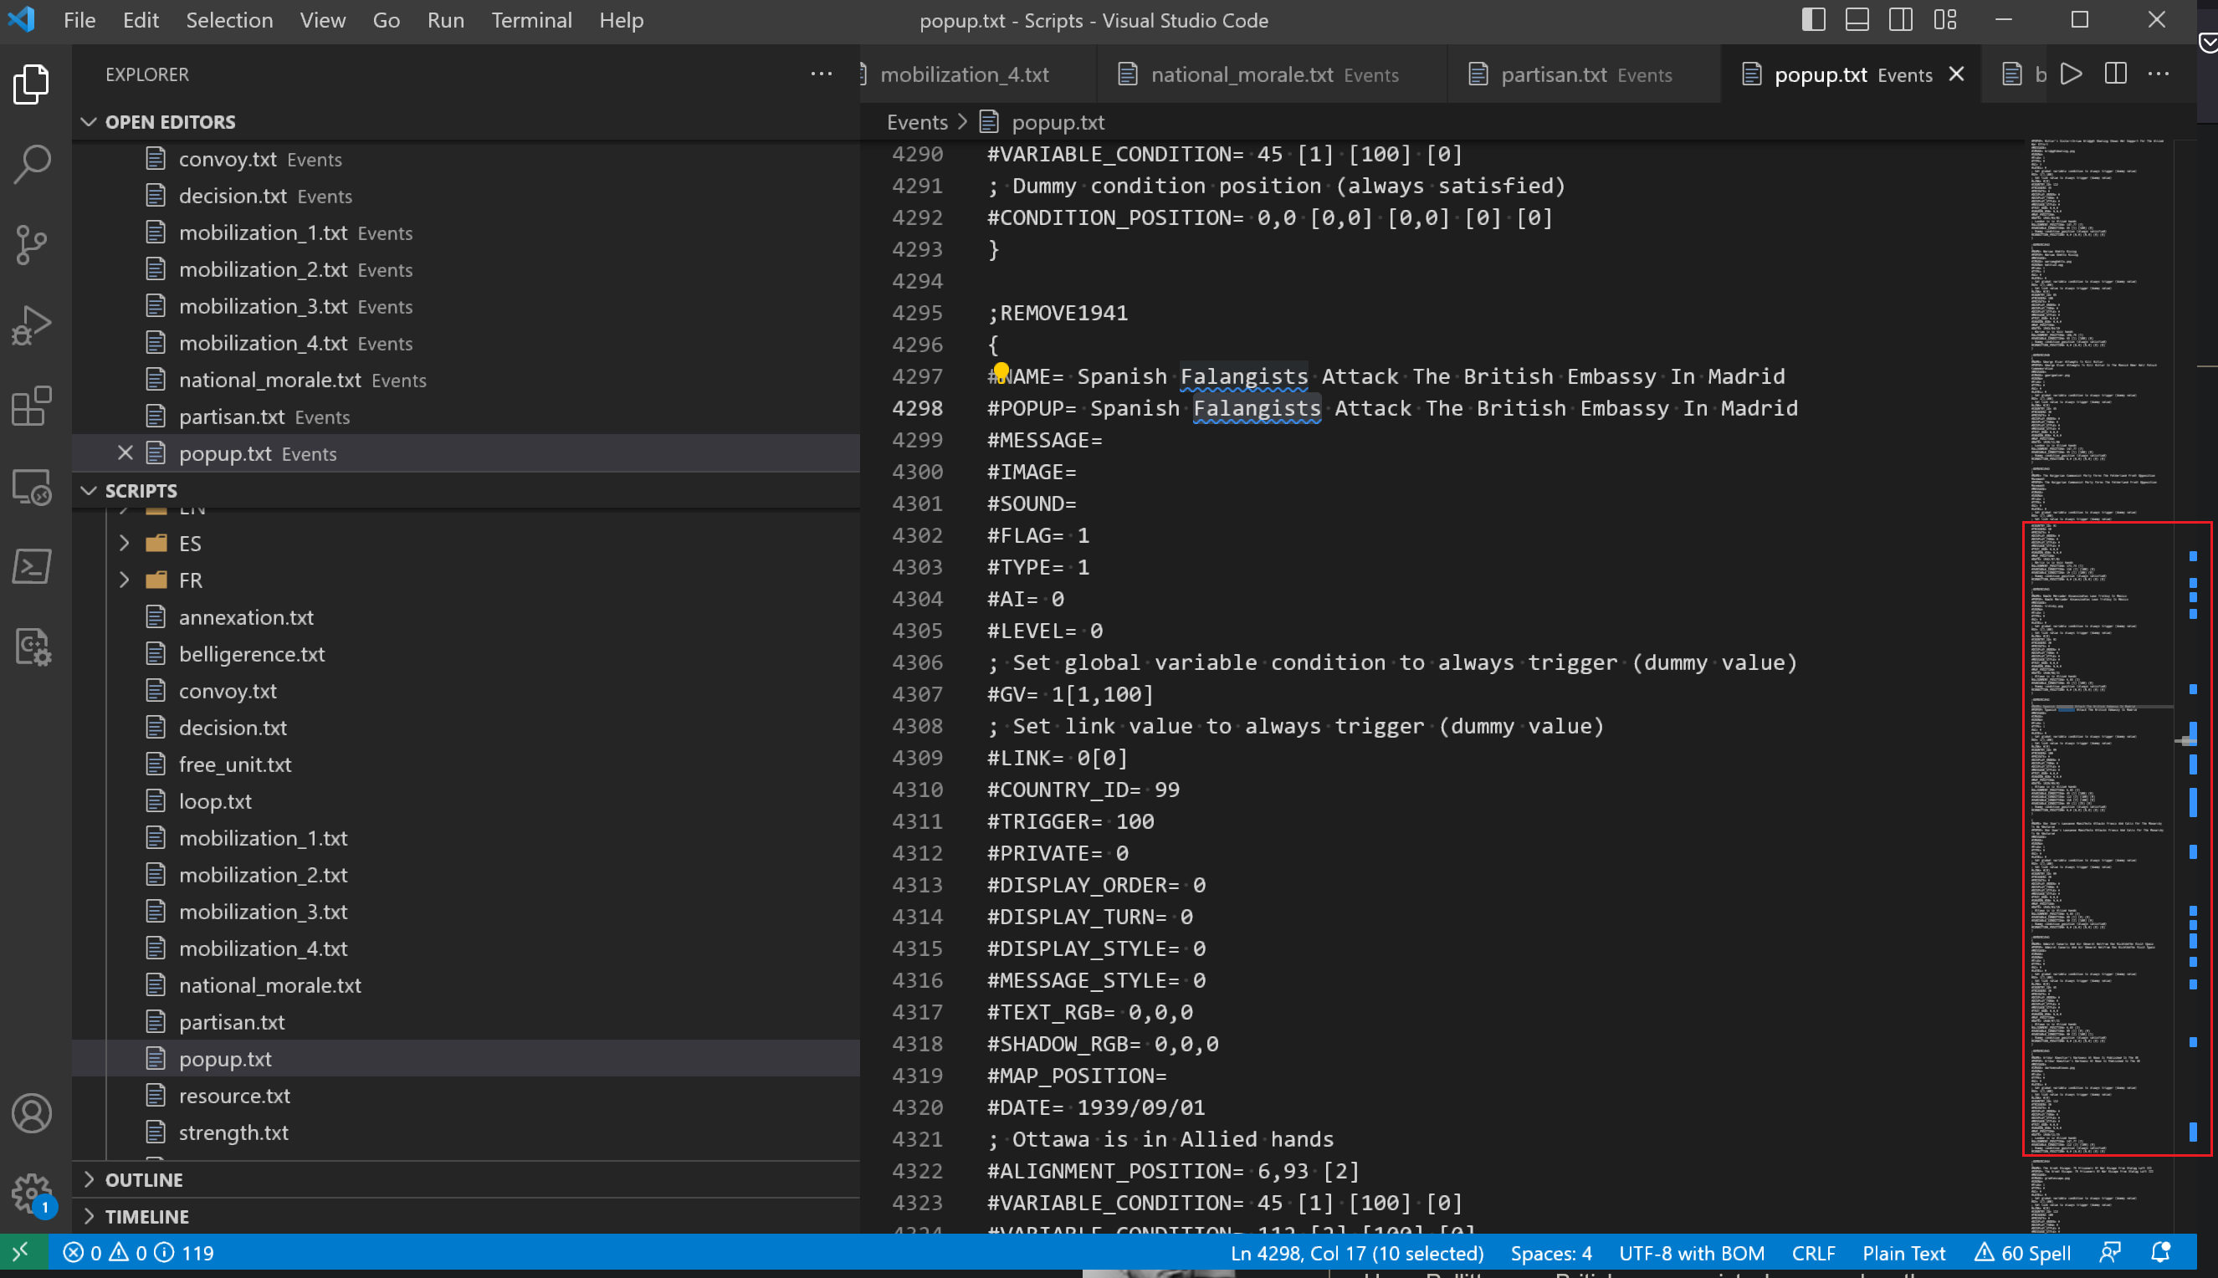
Task: Expand the ES folder
Action: pyautogui.click(x=190, y=544)
